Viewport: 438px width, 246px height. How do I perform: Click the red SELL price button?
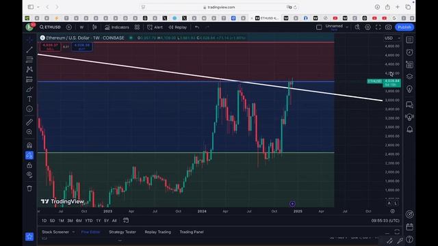(x=50, y=46)
